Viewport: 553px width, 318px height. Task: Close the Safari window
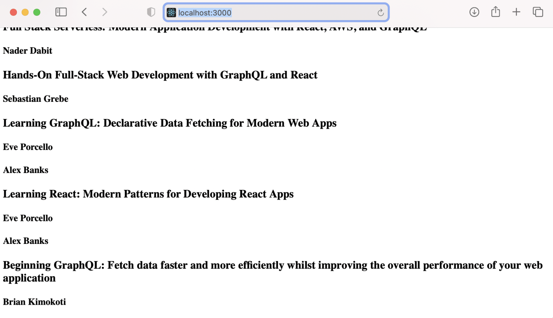(x=13, y=12)
